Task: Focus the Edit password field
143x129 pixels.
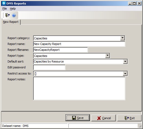Action: [x=49, y=68]
